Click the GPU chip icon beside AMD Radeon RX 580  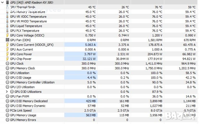(x=7, y=2)
